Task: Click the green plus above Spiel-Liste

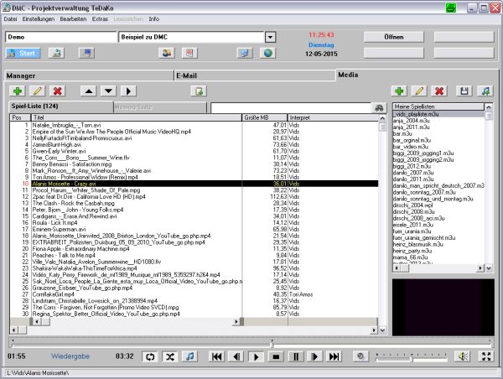Action: point(18,91)
